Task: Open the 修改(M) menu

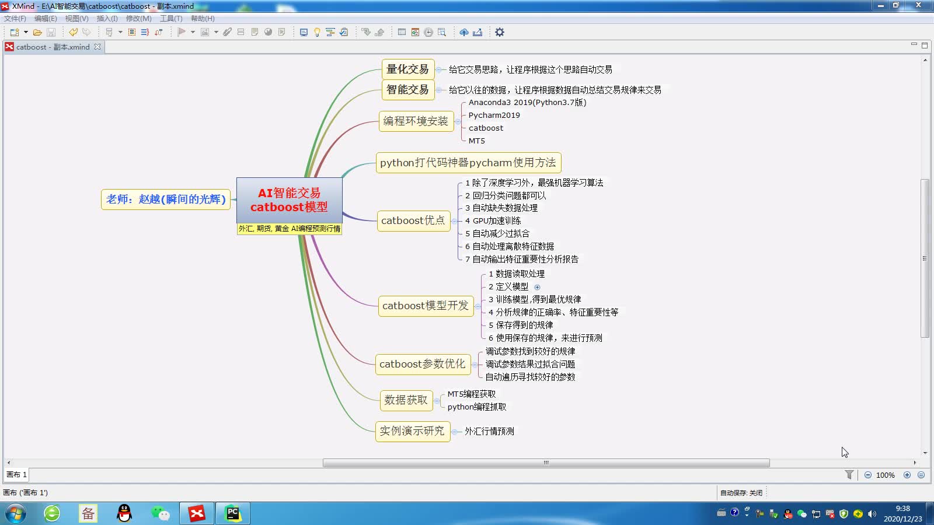Action: click(x=139, y=19)
